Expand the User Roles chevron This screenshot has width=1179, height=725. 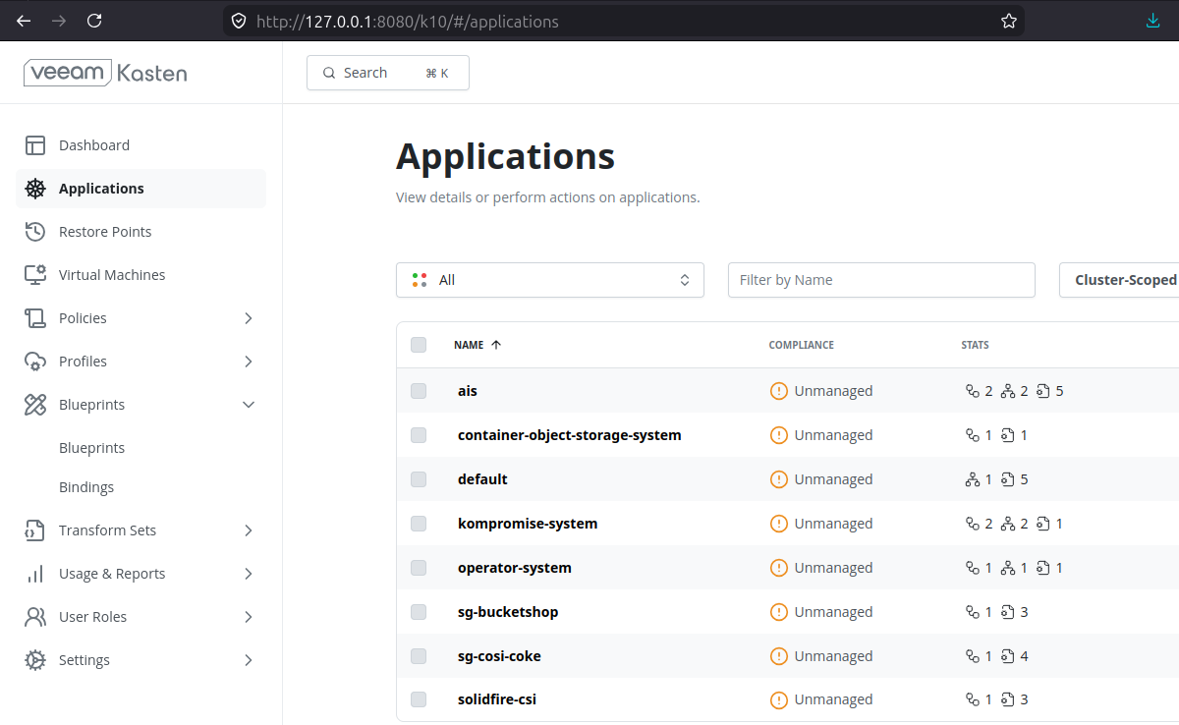249,617
